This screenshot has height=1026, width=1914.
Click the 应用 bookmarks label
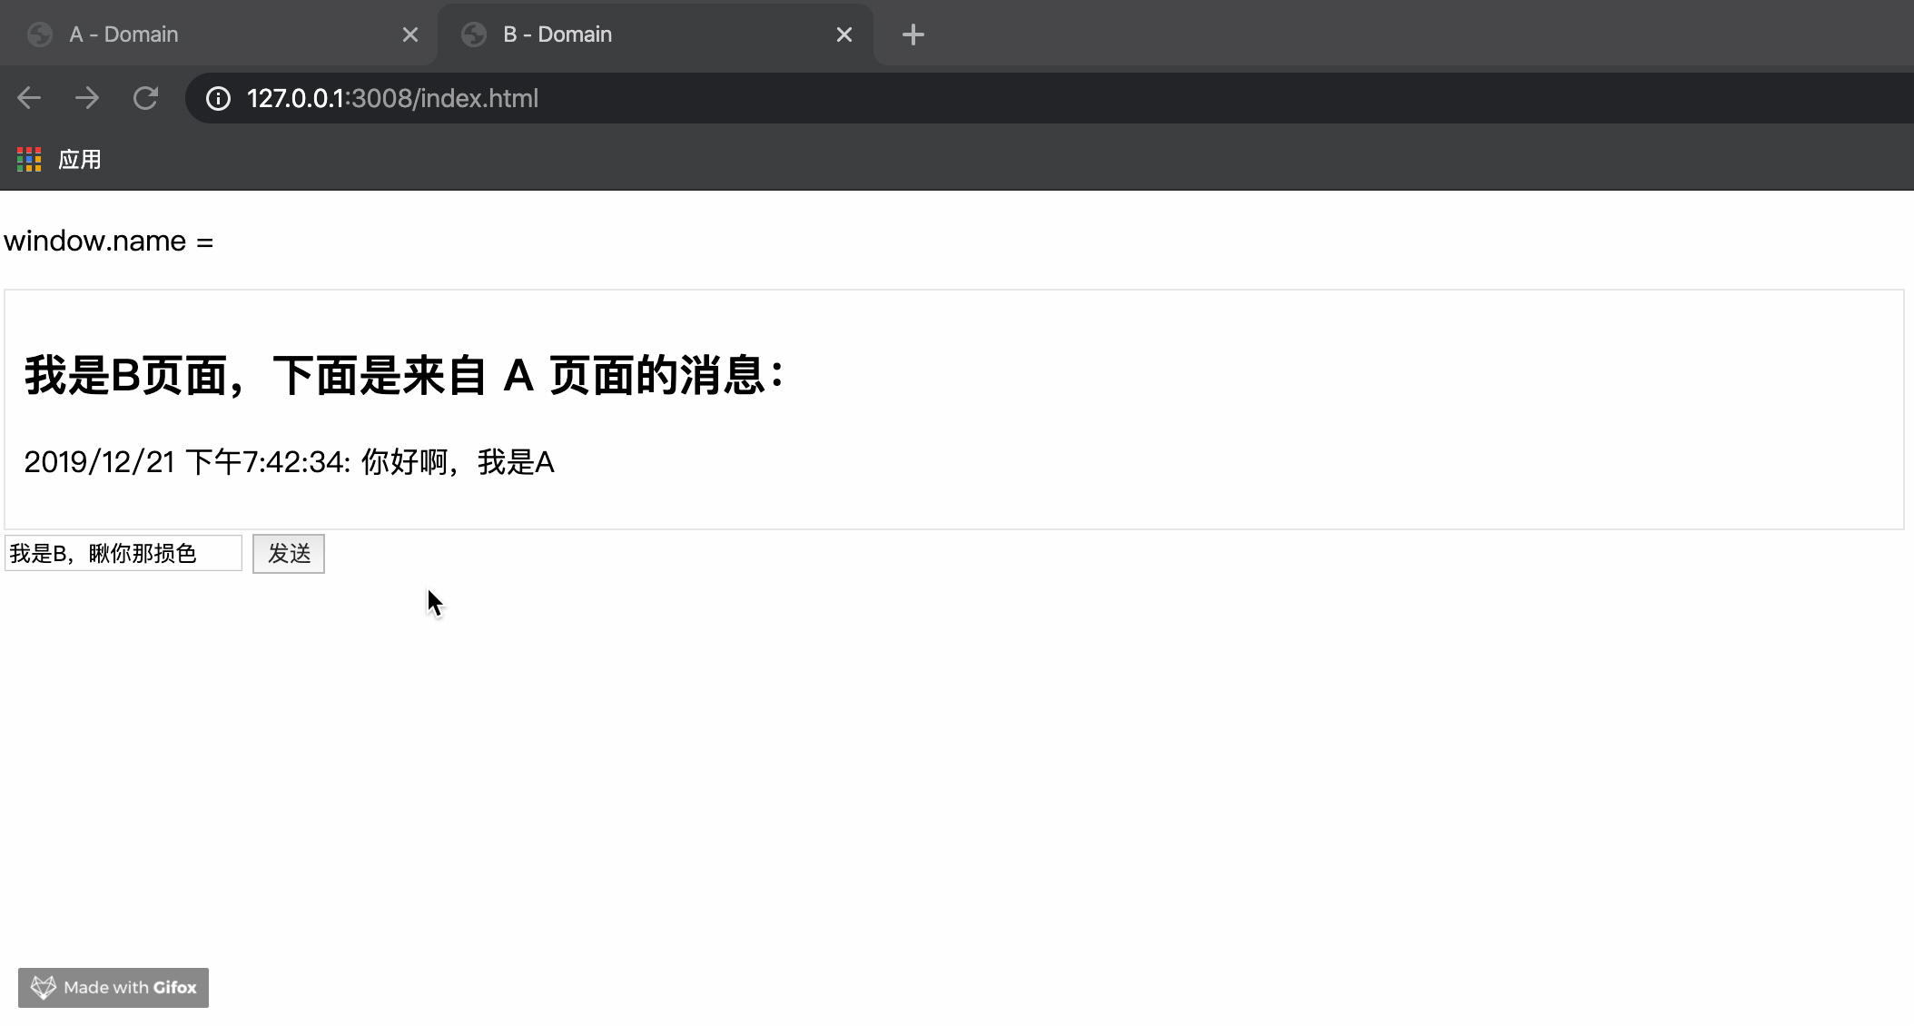pyautogui.click(x=80, y=160)
